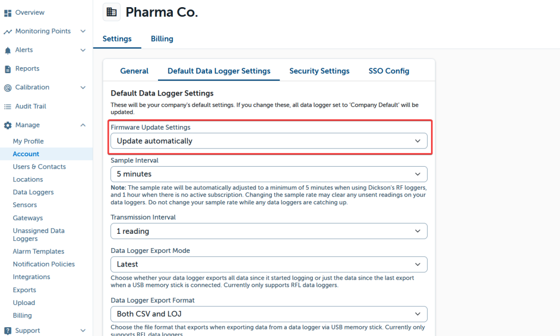This screenshot has width=560, height=336.
Task: Click the Pharma Co. building icon
Action: (112, 12)
